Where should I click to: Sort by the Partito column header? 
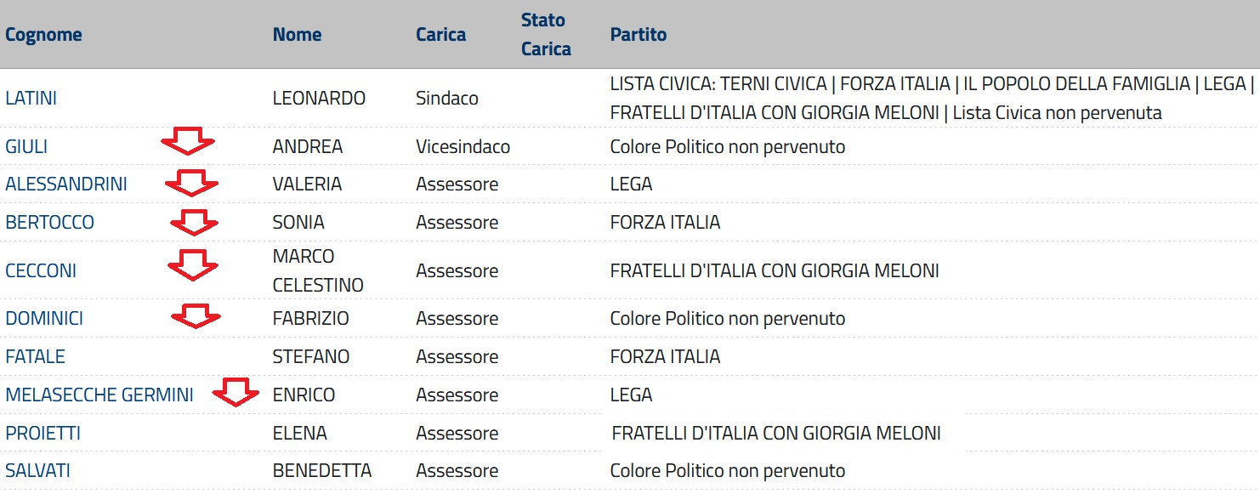pyautogui.click(x=639, y=35)
